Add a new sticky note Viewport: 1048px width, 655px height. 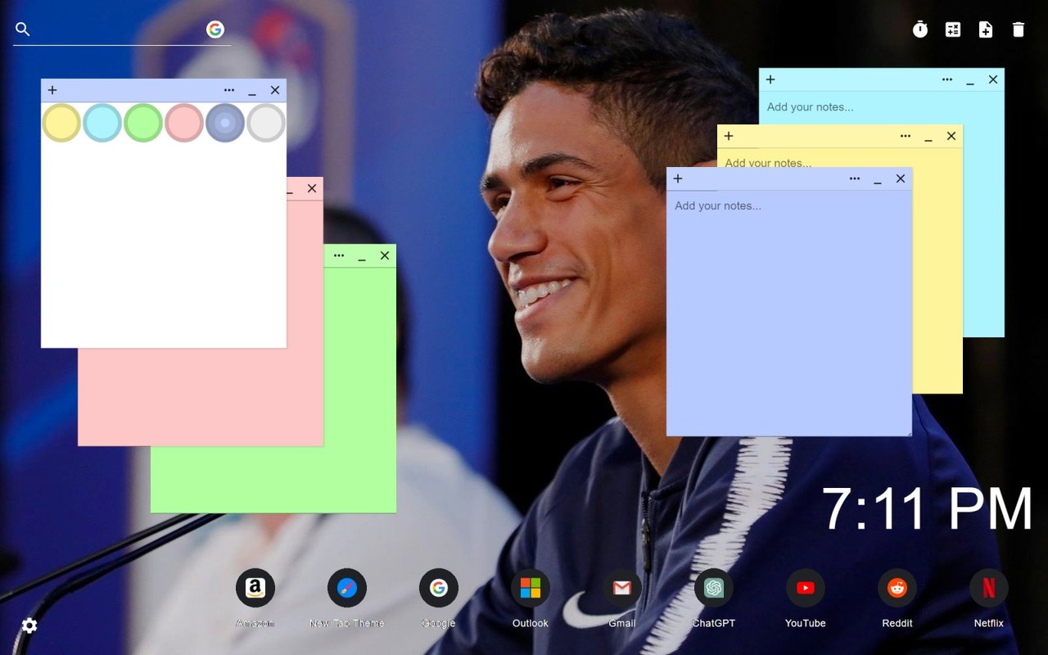tap(986, 29)
